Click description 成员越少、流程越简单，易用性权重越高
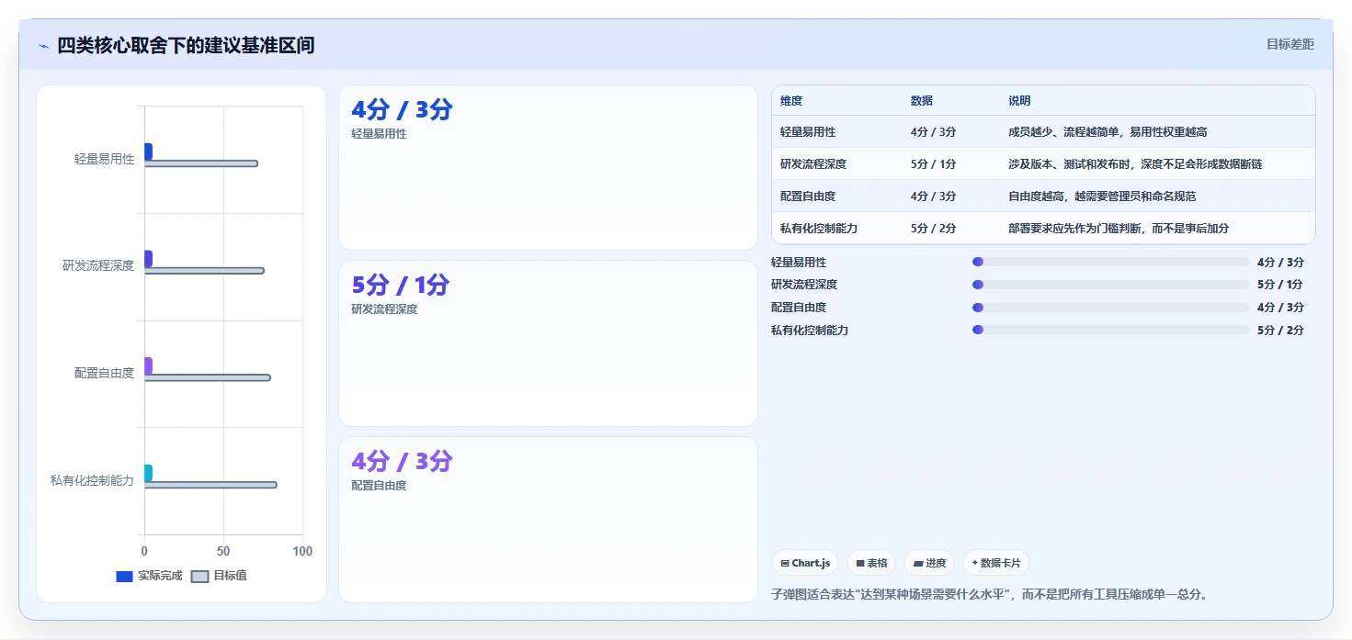This screenshot has width=1352, height=640. click(x=1108, y=132)
